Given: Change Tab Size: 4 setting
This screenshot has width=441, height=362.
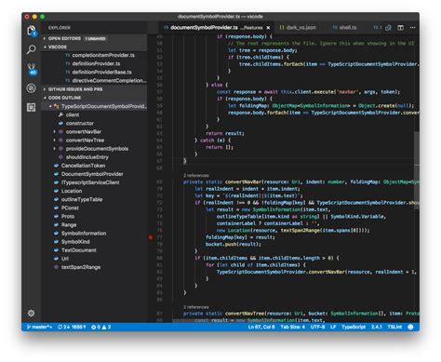Looking at the screenshot, I should pos(292,327).
